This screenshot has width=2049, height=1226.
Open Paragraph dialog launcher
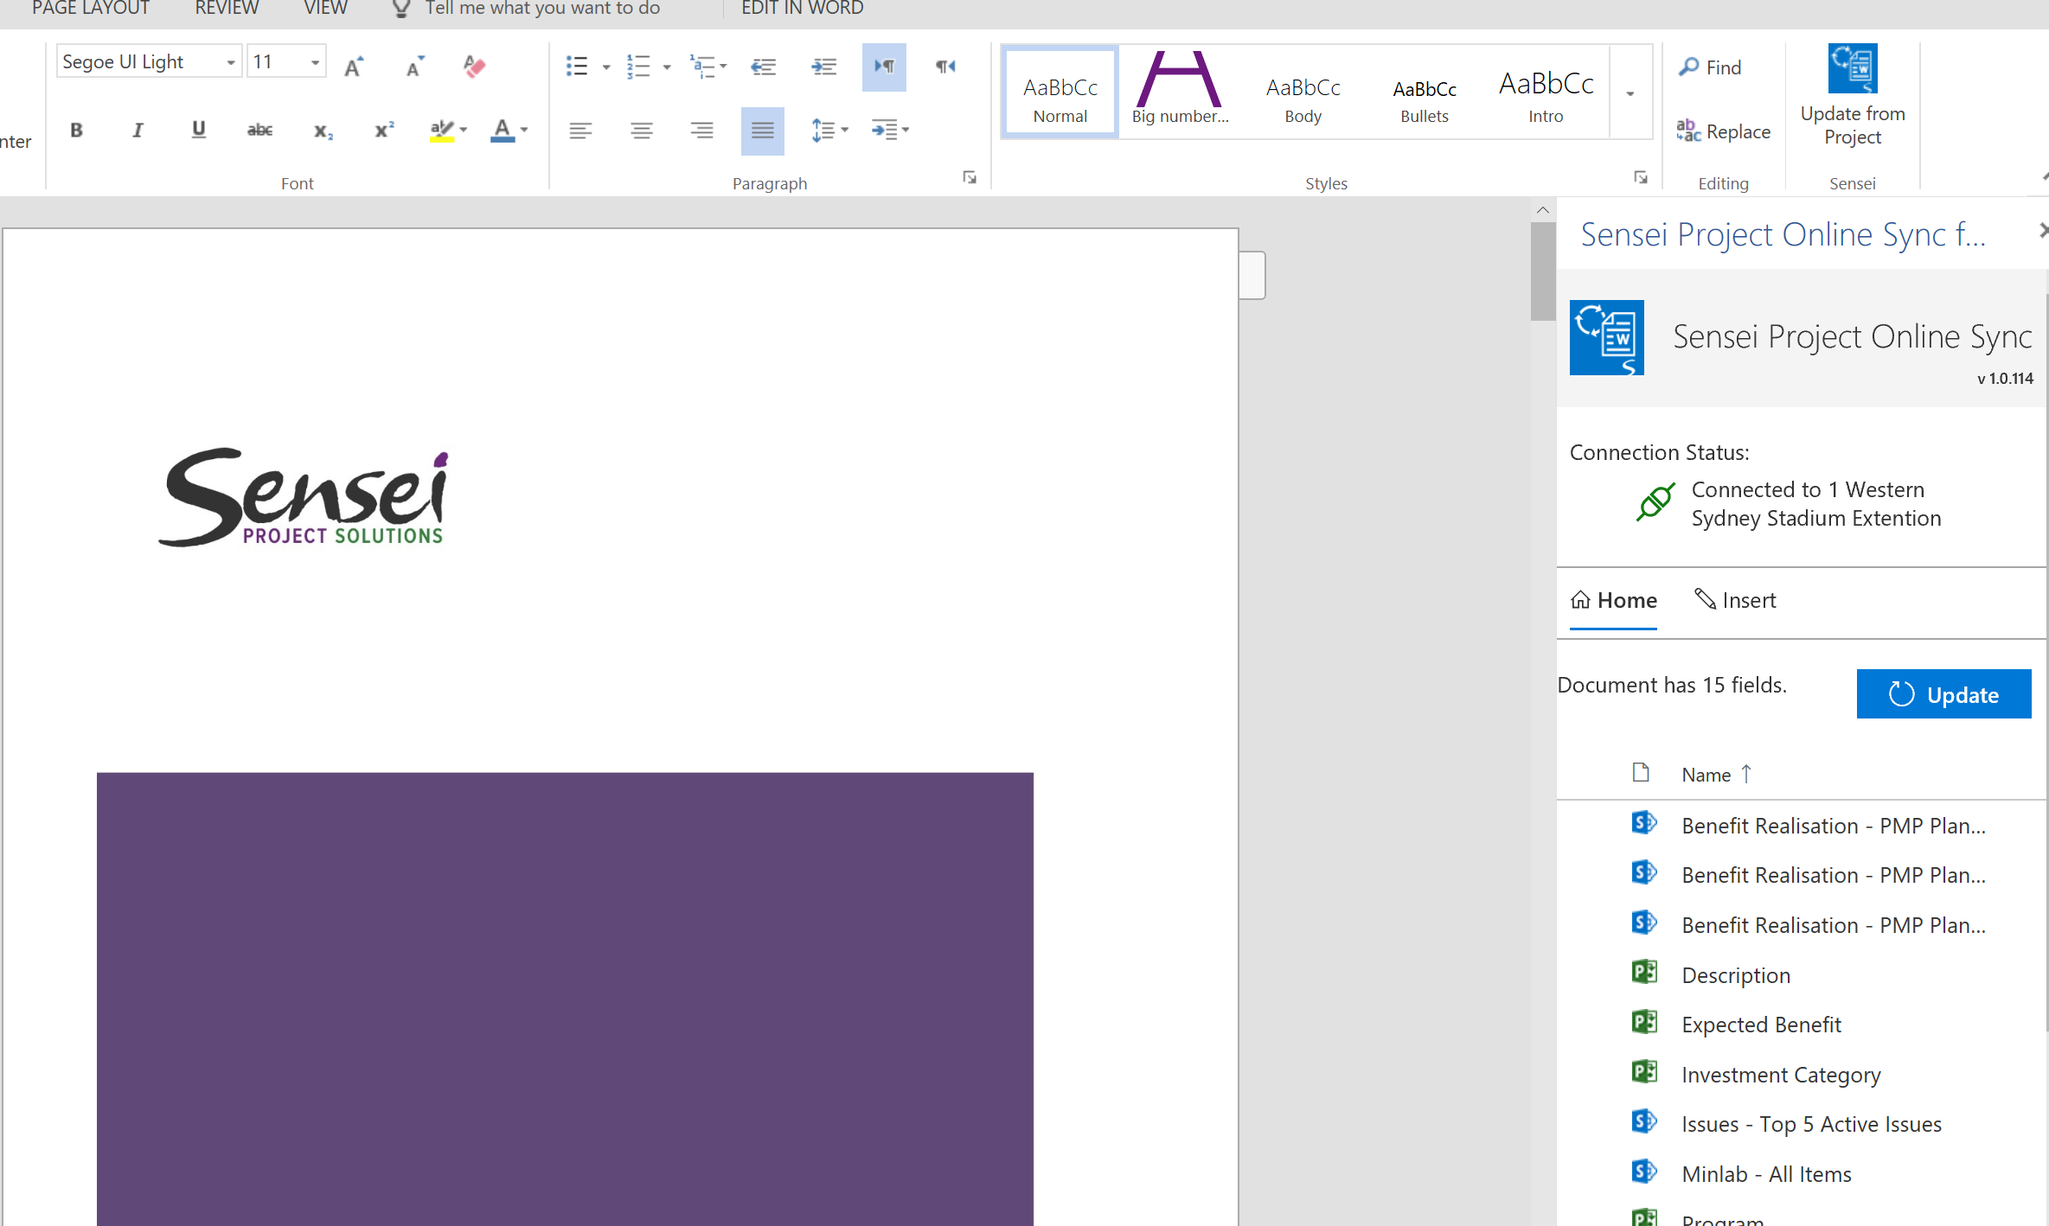pos(970,177)
